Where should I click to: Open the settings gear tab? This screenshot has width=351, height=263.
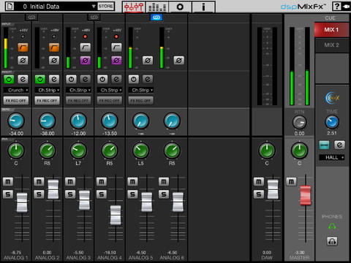tap(180, 7)
